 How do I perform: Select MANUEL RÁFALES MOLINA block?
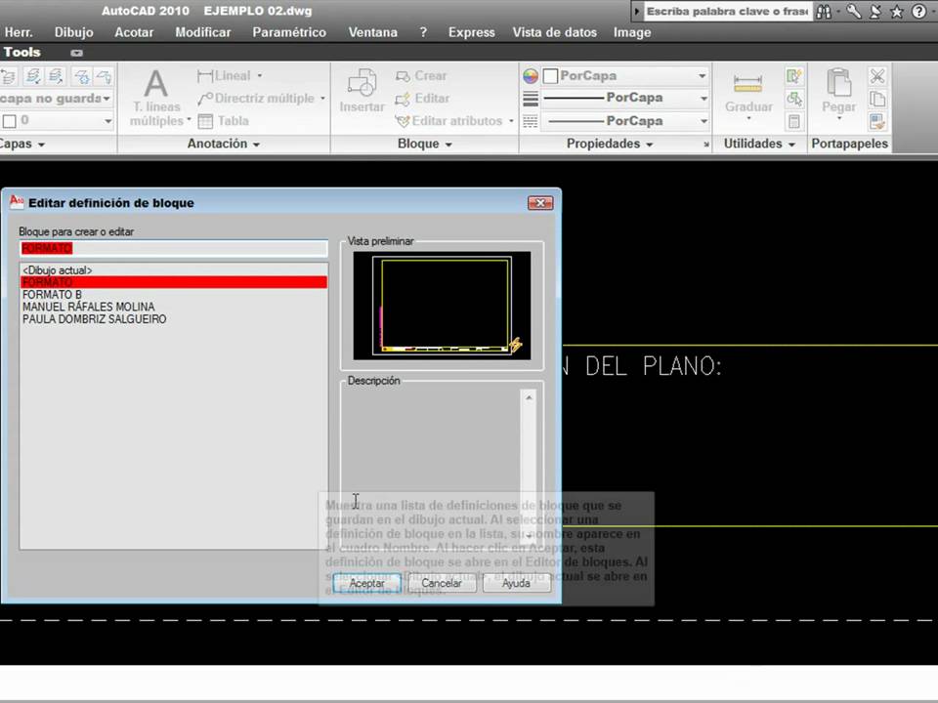point(174,307)
